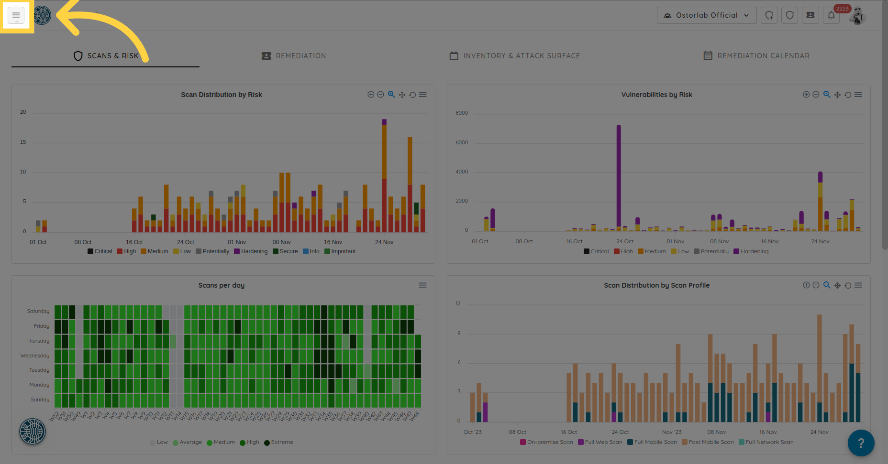Viewport: 888px width, 464px height.
Task: Toggle Critical series in Scan Distribution by Risk legend
Action: tap(100, 251)
